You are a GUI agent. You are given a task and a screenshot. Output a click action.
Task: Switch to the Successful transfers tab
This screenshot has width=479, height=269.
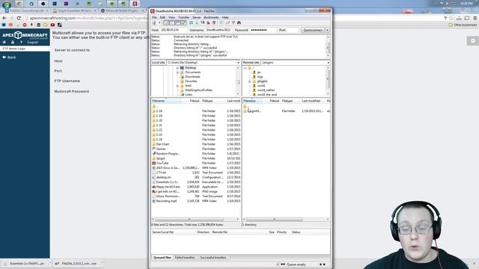coord(213,258)
